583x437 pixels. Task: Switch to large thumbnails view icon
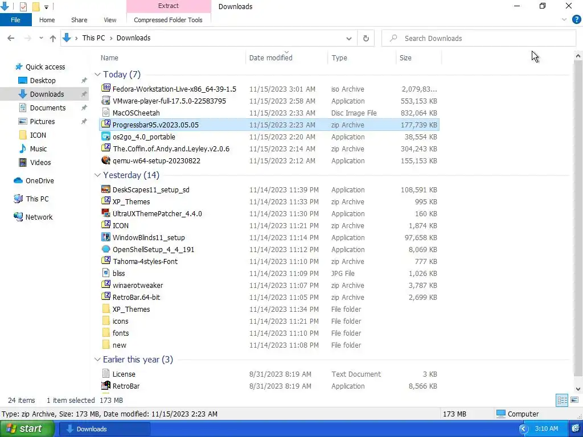point(574,400)
